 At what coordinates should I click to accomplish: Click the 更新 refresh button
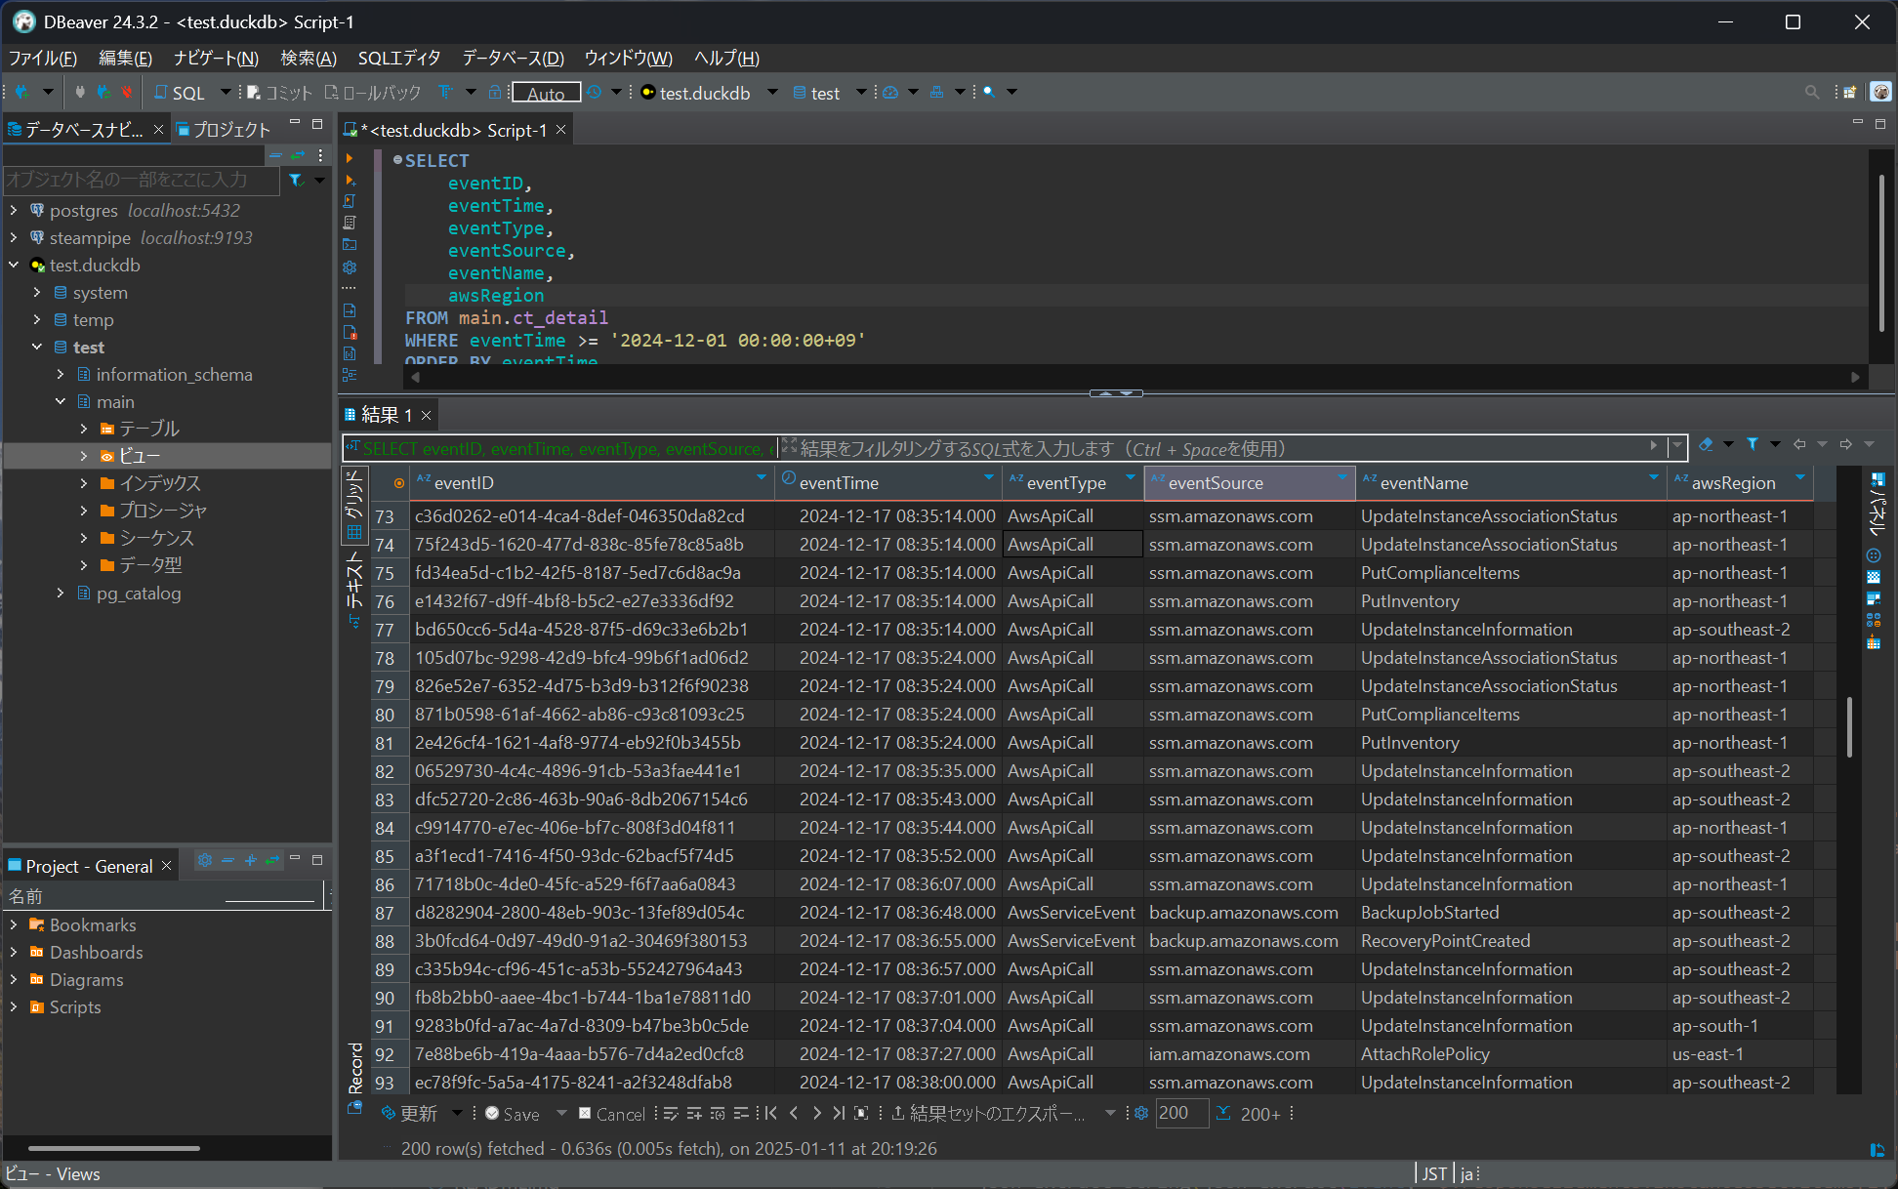tap(410, 1114)
